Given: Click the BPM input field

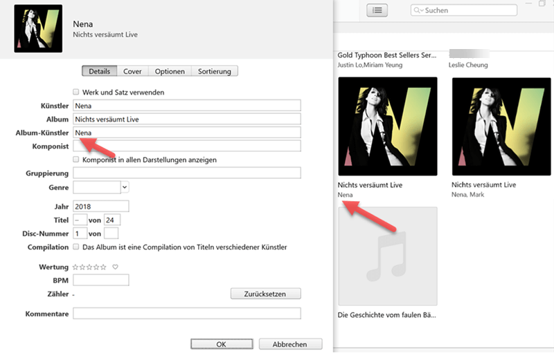Looking at the screenshot, I should (x=100, y=280).
